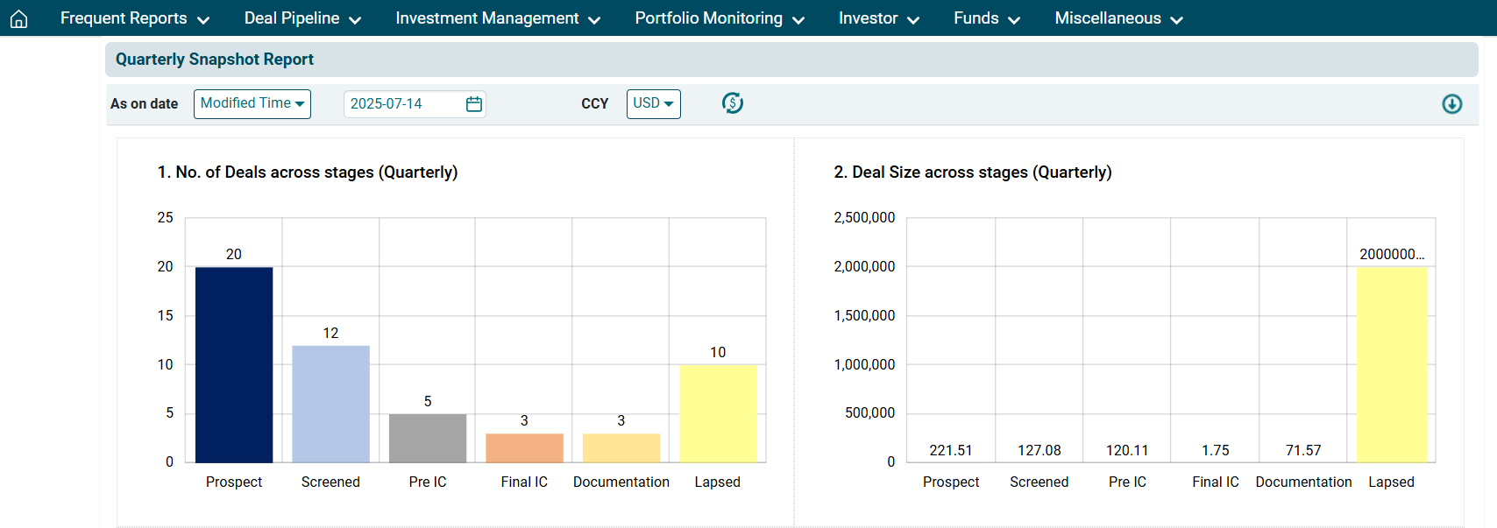Expand the Investor menu
The width and height of the screenshot is (1497, 528).
[878, 18]
